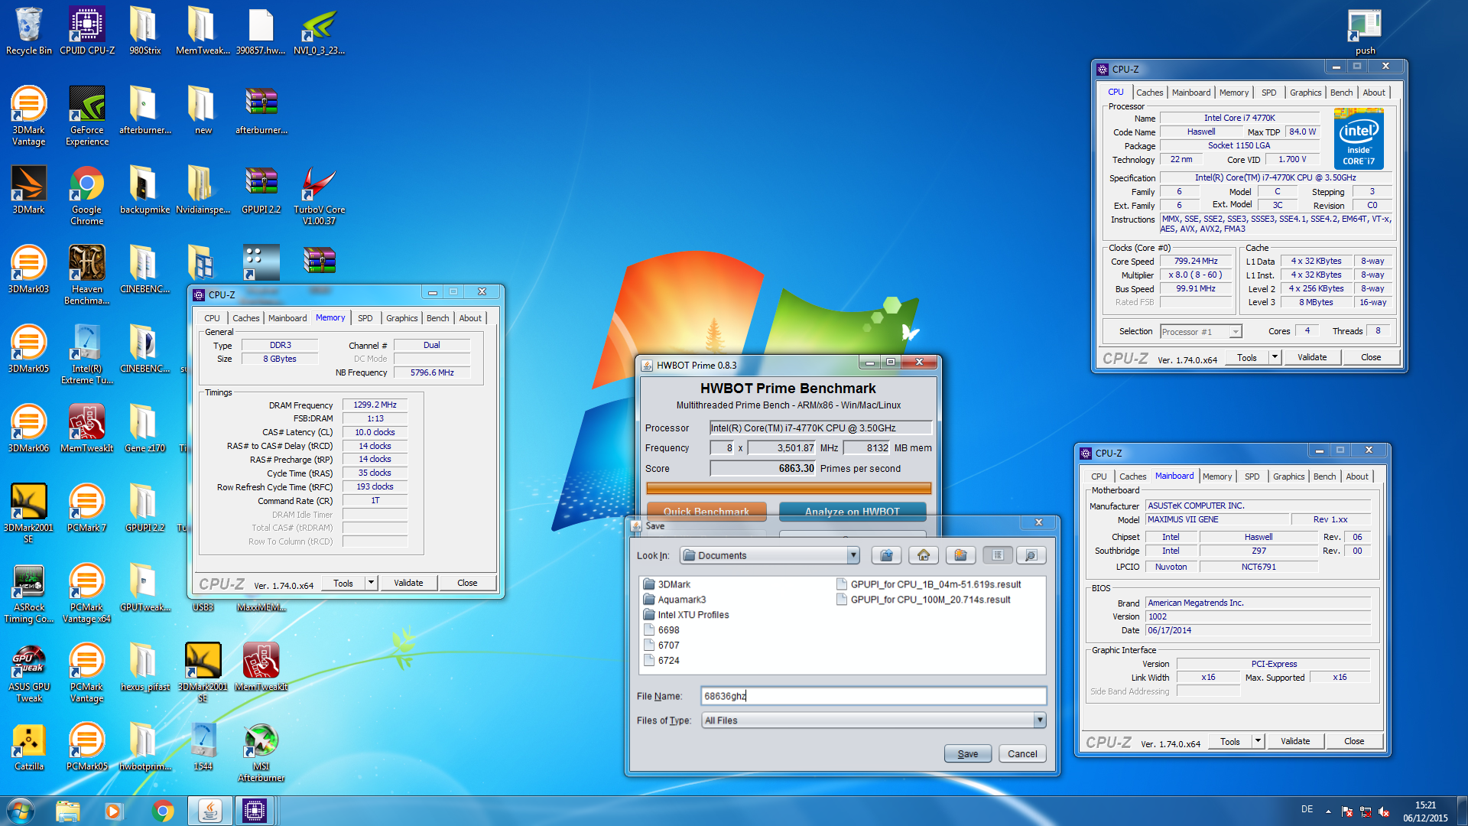Open Memory tab in CPU-Z Mainboard window
The image size is (1468, 826).
(x=1217, y=476)
